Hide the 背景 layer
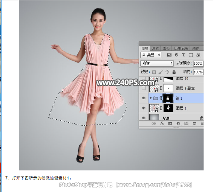213x192 pixels. click(144, 118)
